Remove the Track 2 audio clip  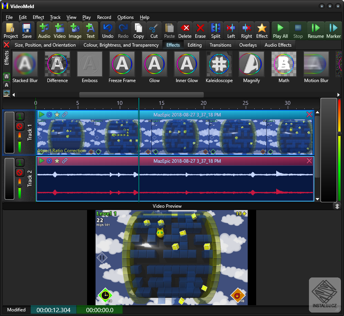tap(309, 161)
